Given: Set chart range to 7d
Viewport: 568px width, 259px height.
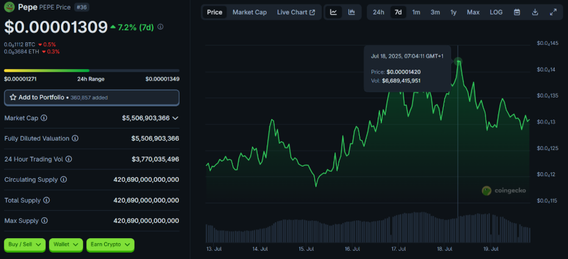Looking at the screenshot, I should click(x=398, y=12).
